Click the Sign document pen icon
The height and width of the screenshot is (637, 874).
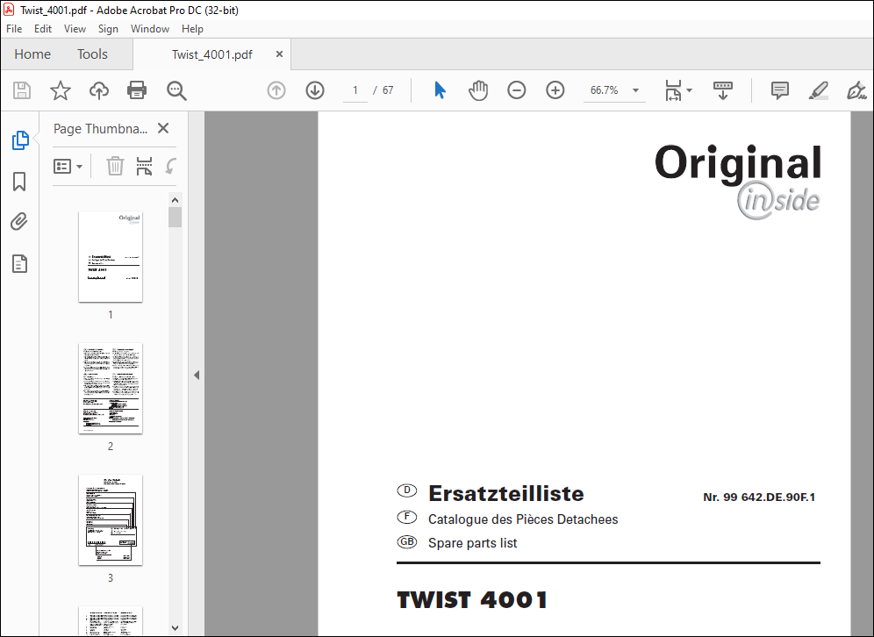click(856, 90)
